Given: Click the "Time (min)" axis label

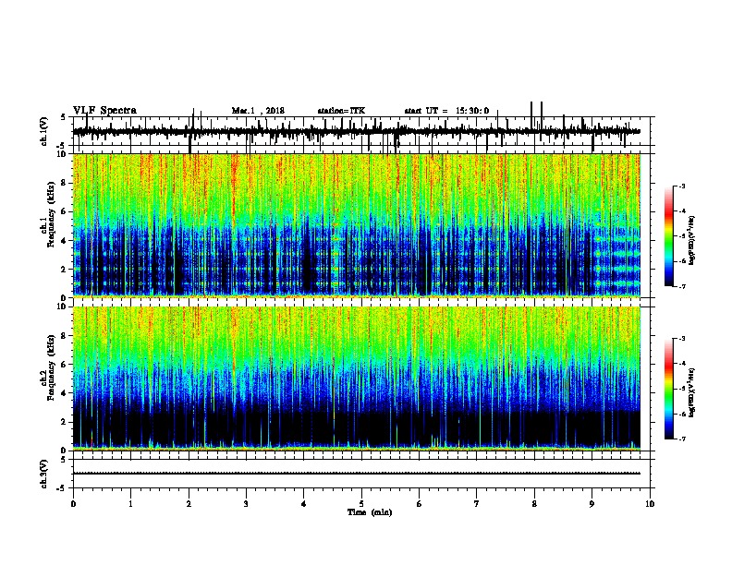Looking at the screenshot, I should 370,512.
